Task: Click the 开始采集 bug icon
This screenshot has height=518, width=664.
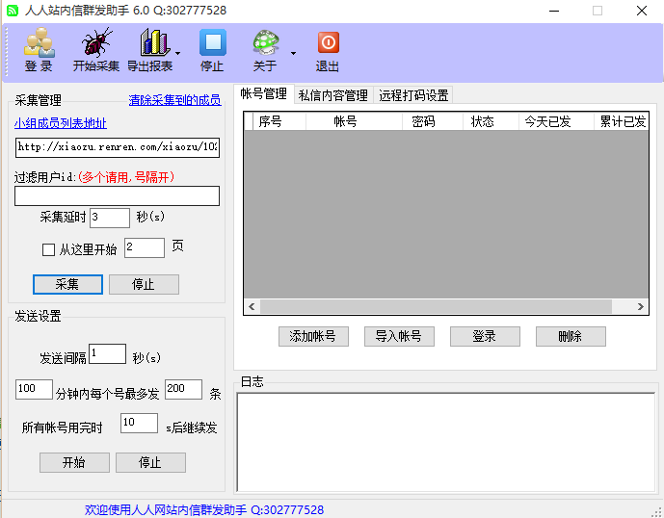Action: coord(96,44)
